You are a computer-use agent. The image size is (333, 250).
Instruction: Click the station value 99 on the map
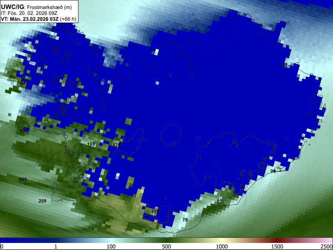pos(273,171)
